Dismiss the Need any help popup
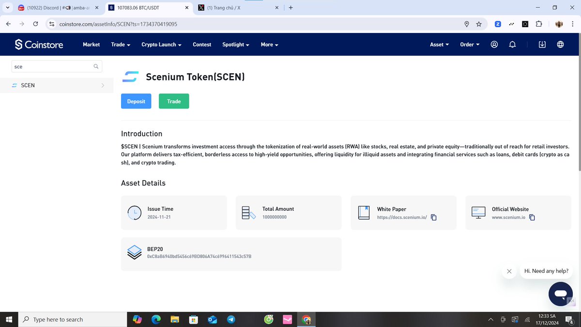The width and height of the screenshot is (581, 327). (x=509, y=271)
